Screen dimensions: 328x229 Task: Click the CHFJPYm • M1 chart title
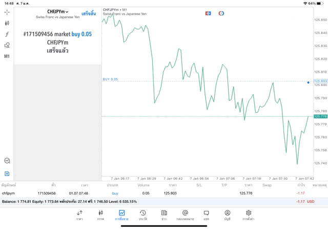pyautogui.click(x=115, y=10)
